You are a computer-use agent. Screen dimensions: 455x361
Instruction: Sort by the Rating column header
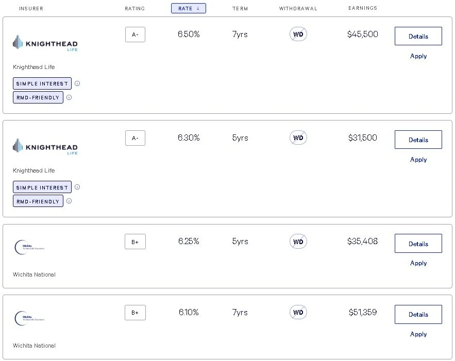135,8
